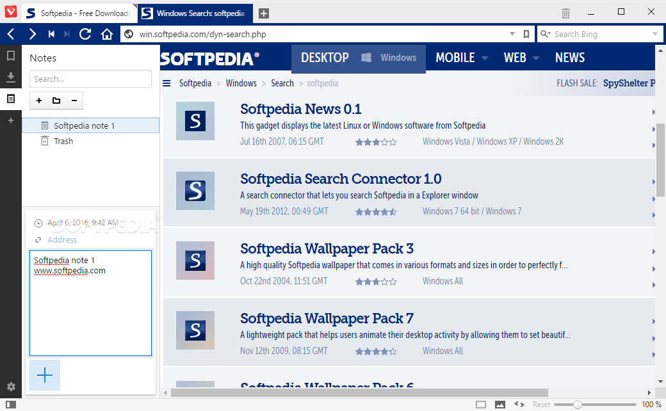Click the Windows breadcrumb link

(241, 83)
